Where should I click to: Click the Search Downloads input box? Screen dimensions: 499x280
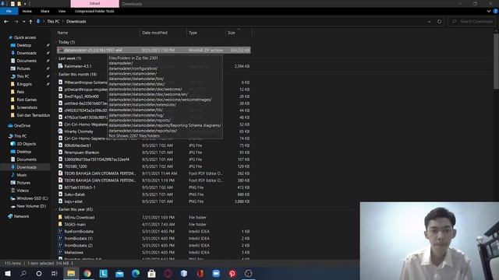coord(472,22)
